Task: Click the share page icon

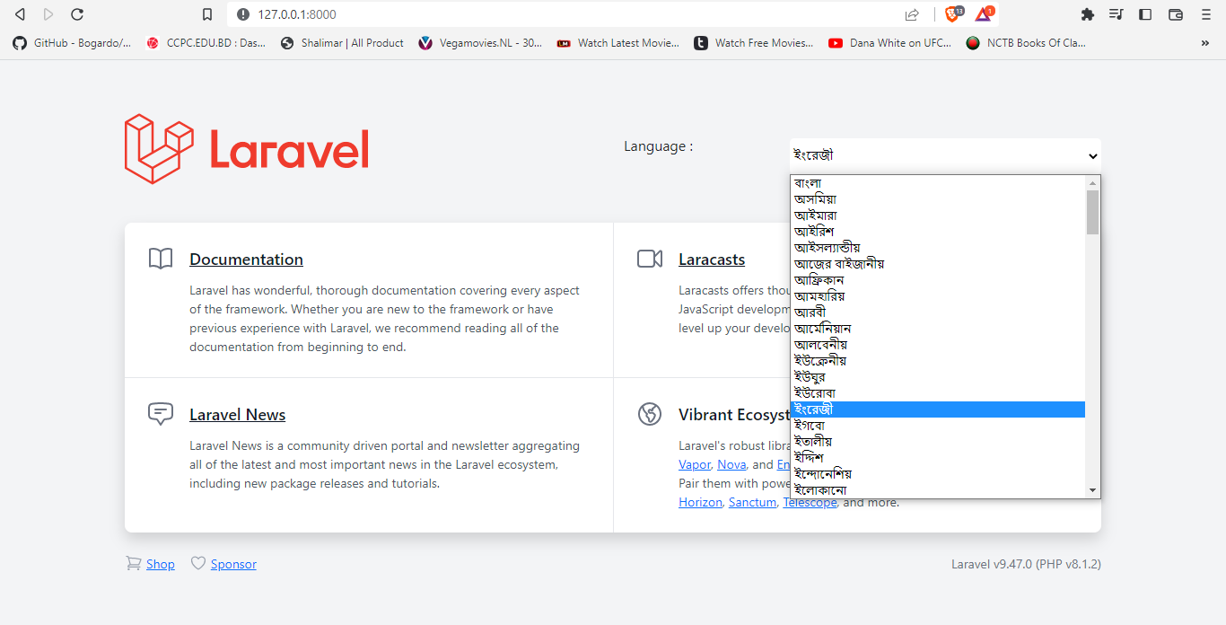Action: point(912,14)
